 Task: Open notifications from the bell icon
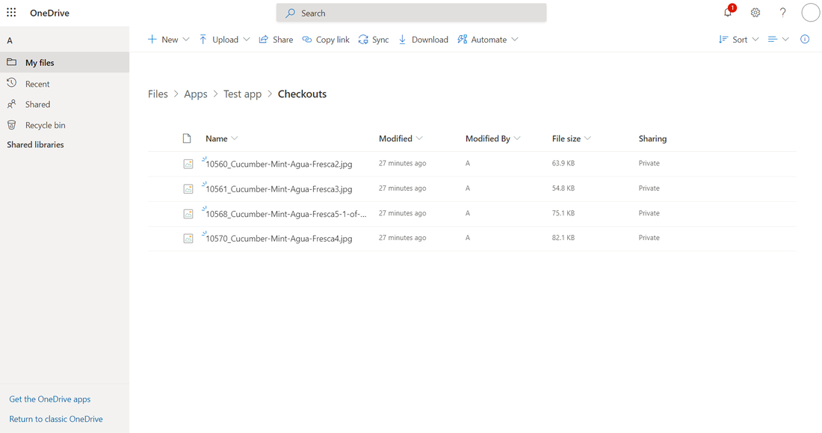coord(726,13)
